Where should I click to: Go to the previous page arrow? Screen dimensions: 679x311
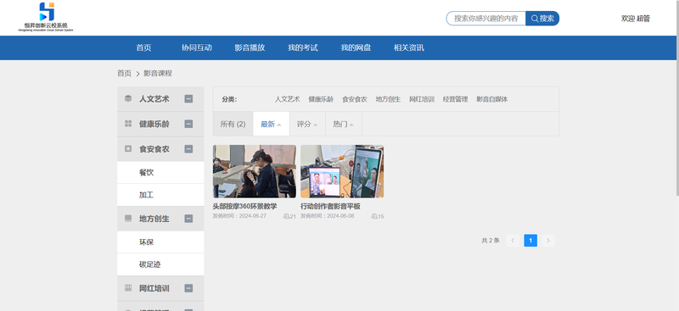click(513, 241)
